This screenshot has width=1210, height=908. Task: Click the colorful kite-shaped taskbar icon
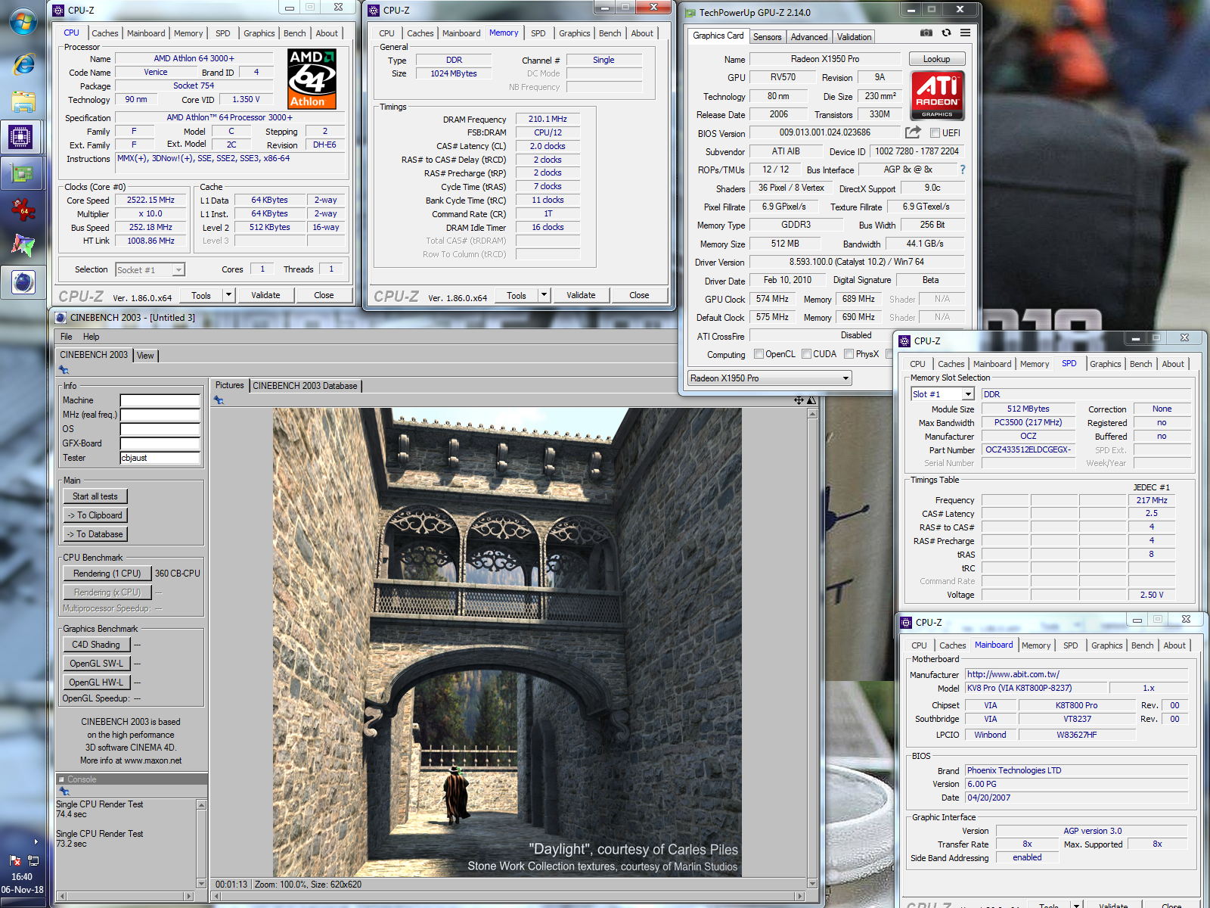click(23, 244)
